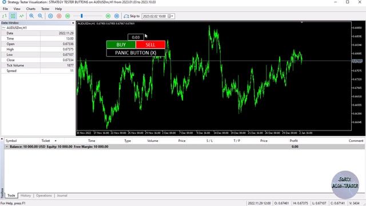Close the Data Window panel

73,23
